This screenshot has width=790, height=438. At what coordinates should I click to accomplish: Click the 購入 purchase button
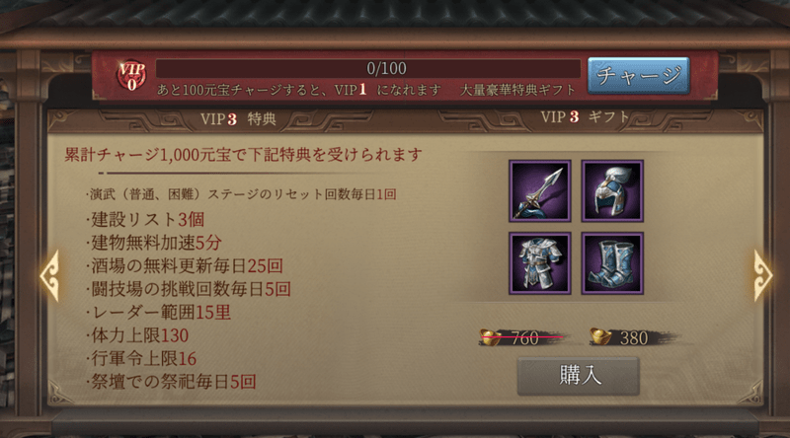[579, 376]
